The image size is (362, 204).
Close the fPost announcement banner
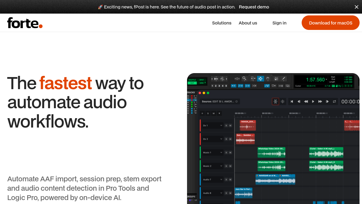[x=357, y=7]
